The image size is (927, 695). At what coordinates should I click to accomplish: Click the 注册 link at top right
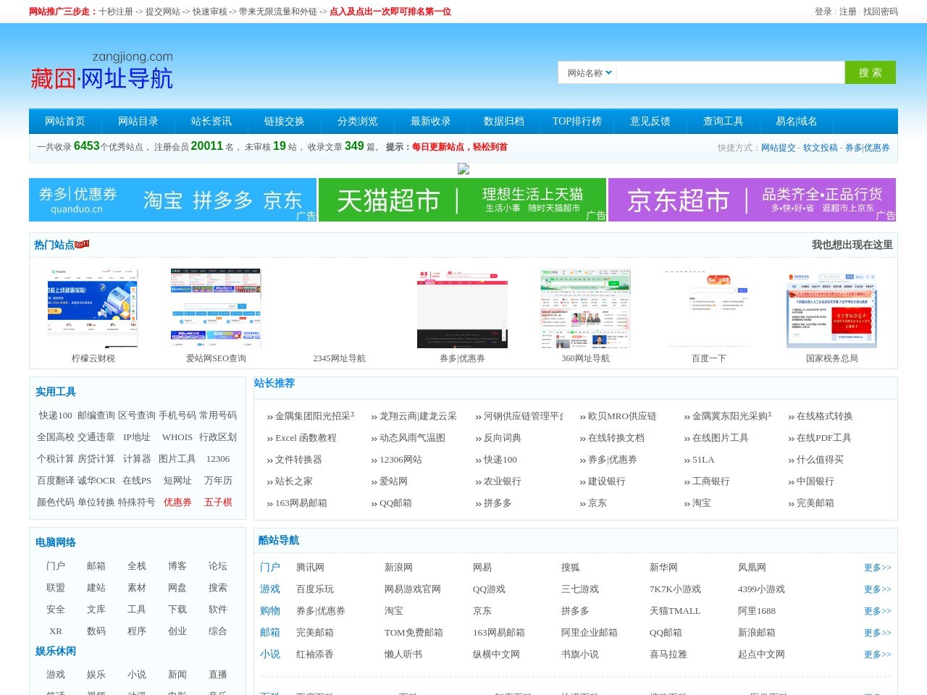847,12
